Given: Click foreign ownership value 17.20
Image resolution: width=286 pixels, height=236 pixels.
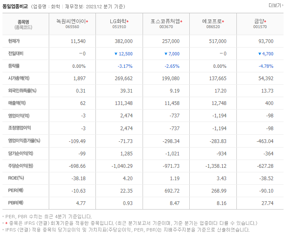Looking at the screenshot, I should [x=220, y=91].
